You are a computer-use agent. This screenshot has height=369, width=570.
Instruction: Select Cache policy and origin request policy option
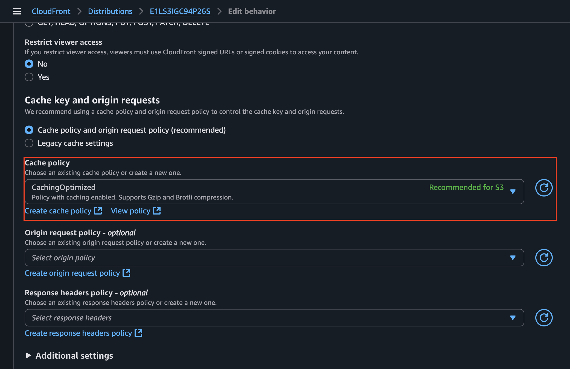click(x=29, y=130)
